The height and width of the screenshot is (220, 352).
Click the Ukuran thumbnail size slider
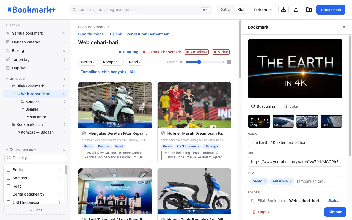205,62
